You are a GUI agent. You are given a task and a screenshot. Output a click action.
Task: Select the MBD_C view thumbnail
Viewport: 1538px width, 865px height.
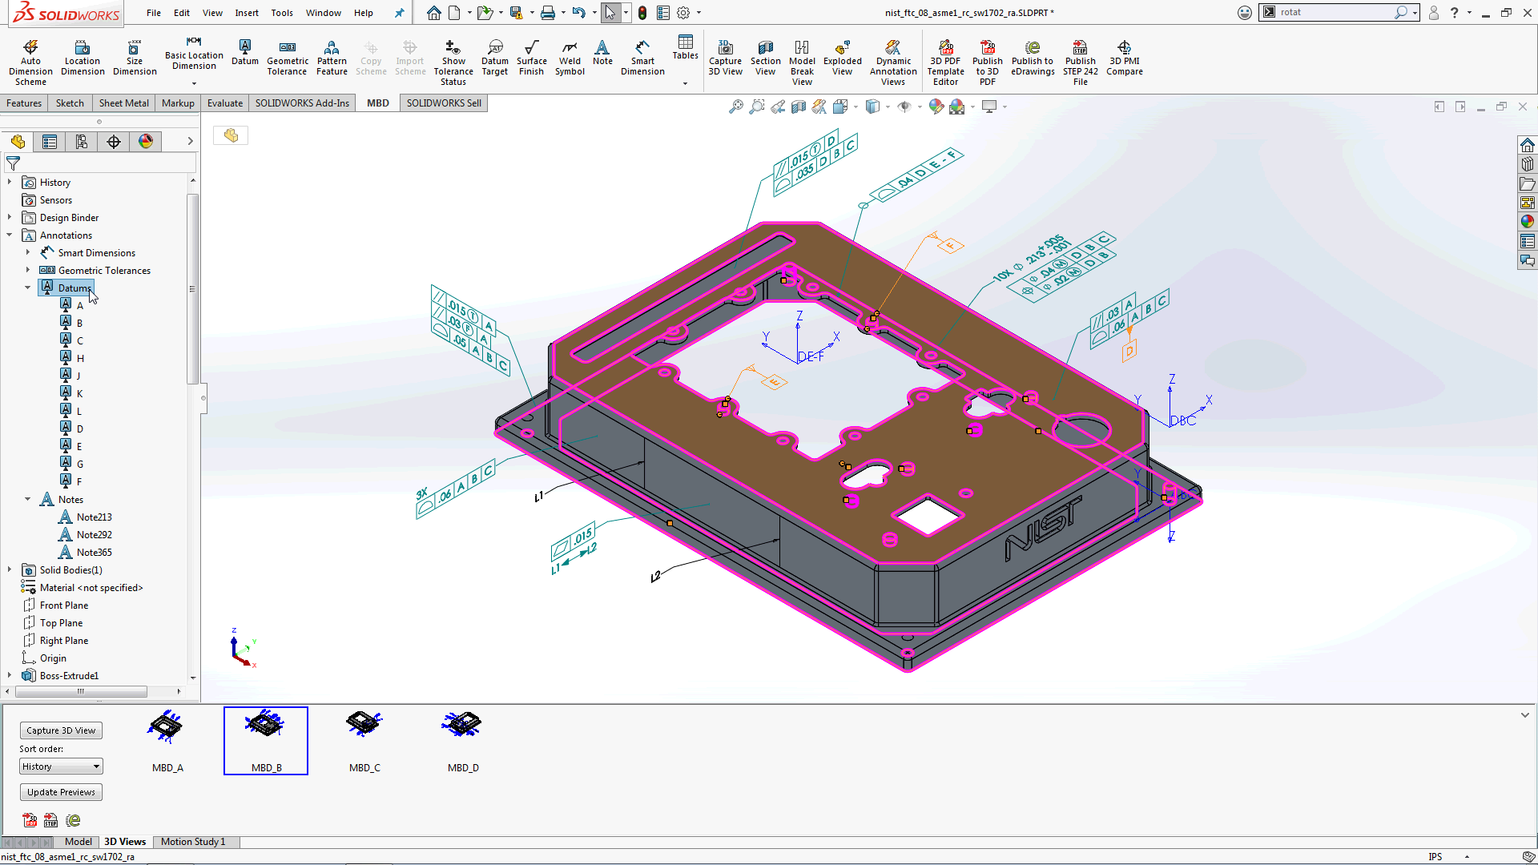[x=364, y=738]
